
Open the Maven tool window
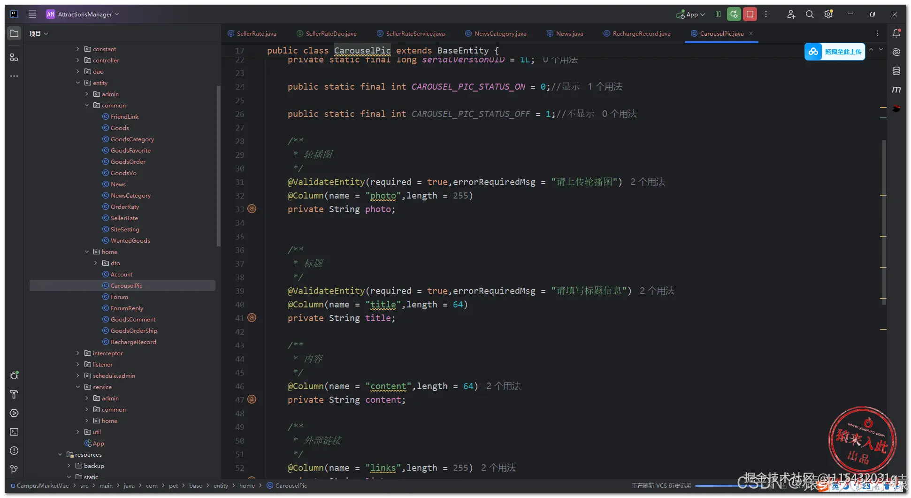(896, 90)
